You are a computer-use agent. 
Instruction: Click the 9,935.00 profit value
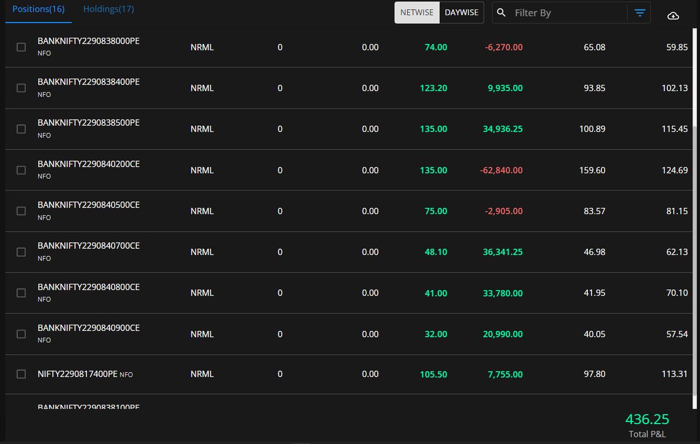505,88
